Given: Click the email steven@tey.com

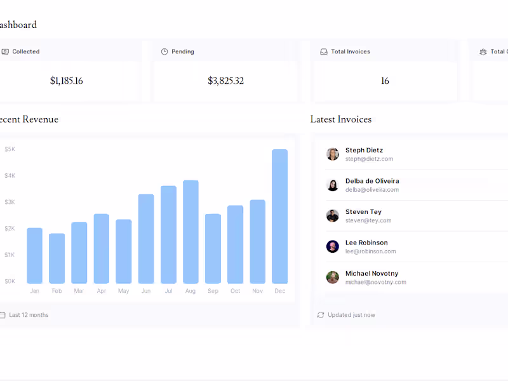Looking at the screenshot, I should click(x=368, y=220).
